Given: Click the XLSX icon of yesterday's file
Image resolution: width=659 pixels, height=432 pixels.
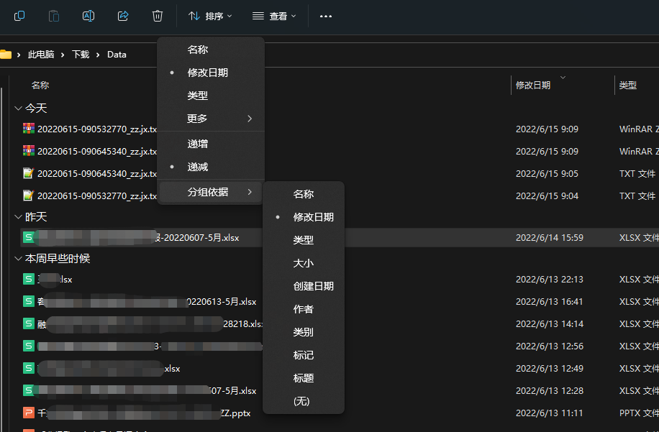Looking at the screenshot, I should (29, 237).
